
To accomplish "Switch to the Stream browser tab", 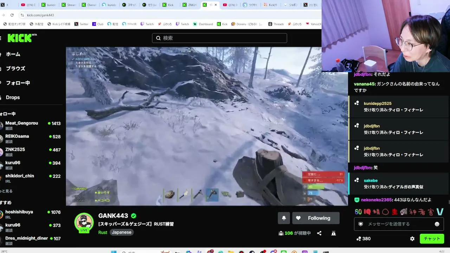I will pos(69,5).
